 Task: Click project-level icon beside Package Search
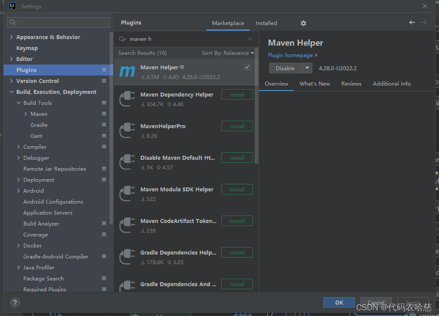point(104,278)
